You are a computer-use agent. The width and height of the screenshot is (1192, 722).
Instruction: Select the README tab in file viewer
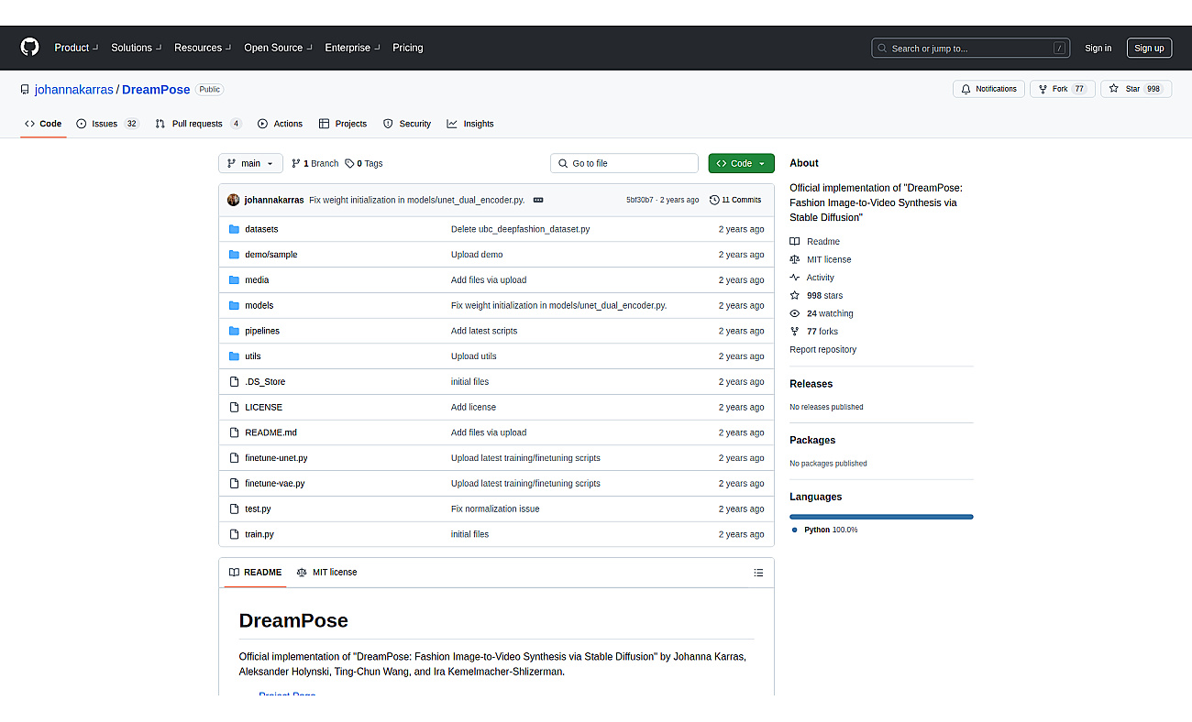[x=255, y=573]
